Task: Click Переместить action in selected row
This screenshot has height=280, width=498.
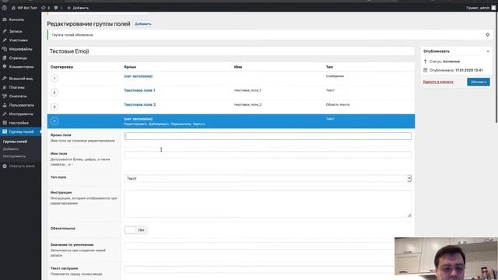Action: [x=181, y=124]
